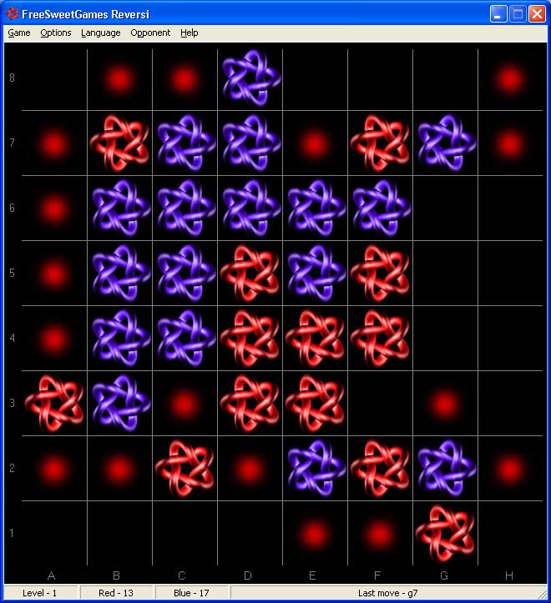The height and width of the screenshot is (603, 551).
Task: Expand the Opponent menu
Action: (150, 33)
